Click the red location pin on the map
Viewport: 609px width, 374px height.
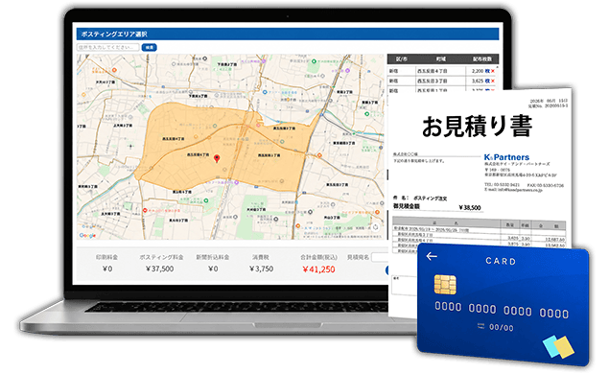tap(217, 158)
